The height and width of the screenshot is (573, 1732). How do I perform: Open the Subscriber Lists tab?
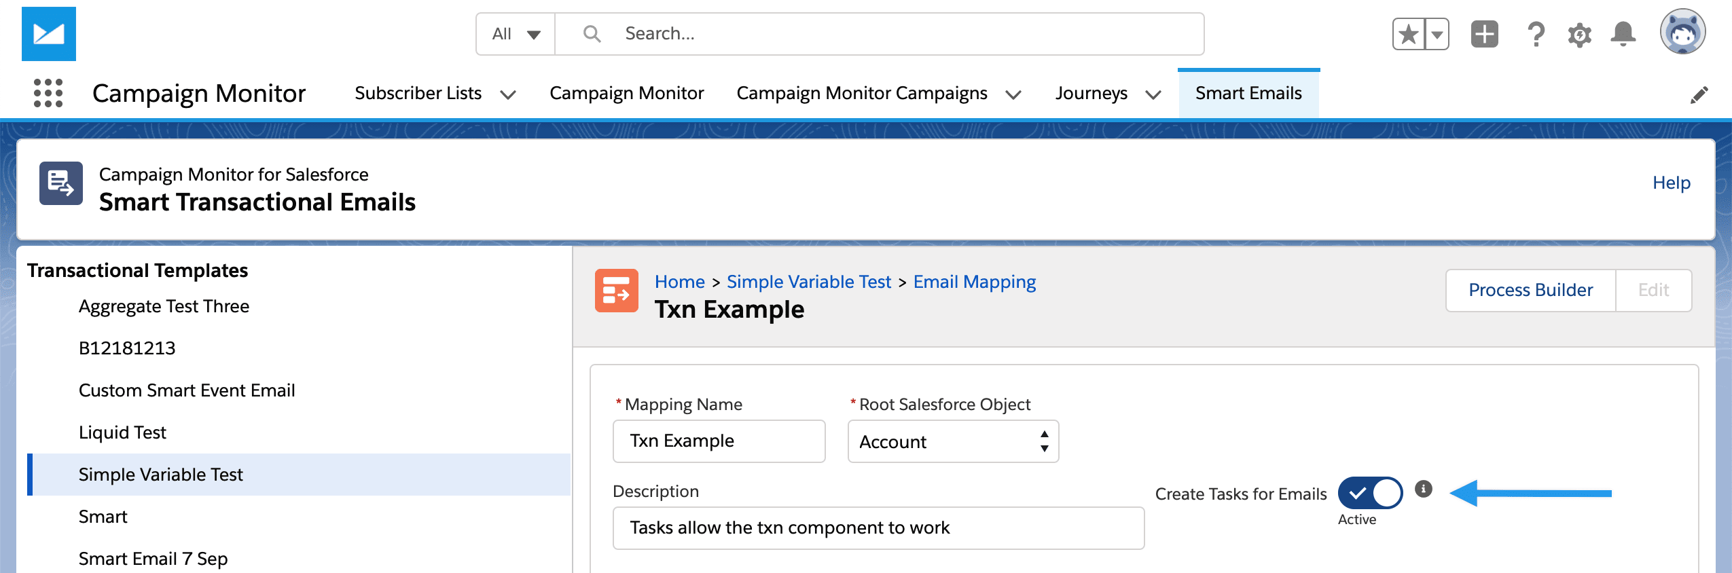(418, 93)
